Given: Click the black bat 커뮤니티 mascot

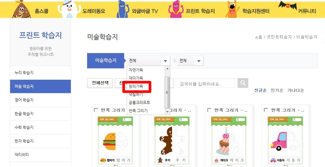Looking at the screenshot, I should (288, 6).
